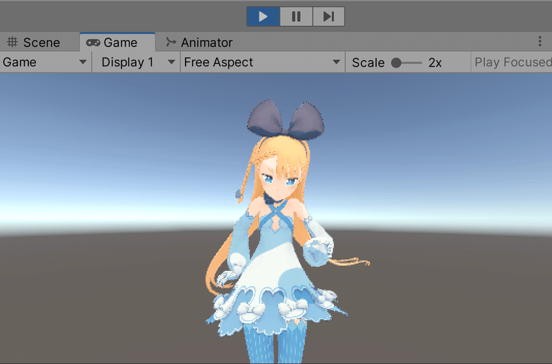Open the panel's three-dot options menu
Viewport: 552px width, 364px height.
point(540,41)
